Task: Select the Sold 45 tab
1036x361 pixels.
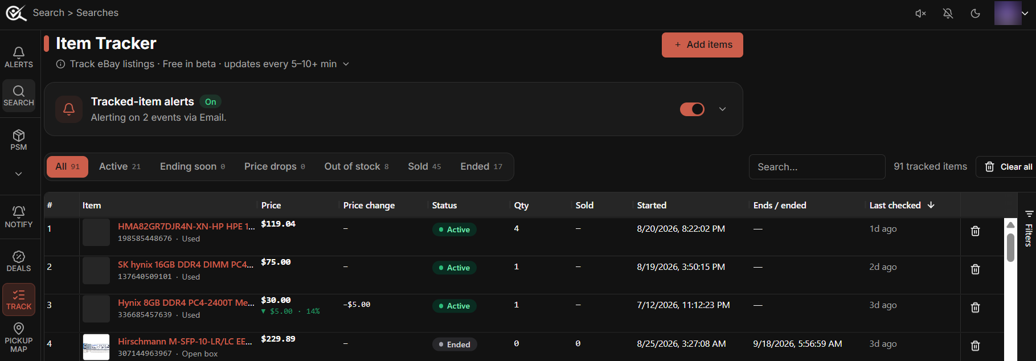Action: [x=424, y=167]
